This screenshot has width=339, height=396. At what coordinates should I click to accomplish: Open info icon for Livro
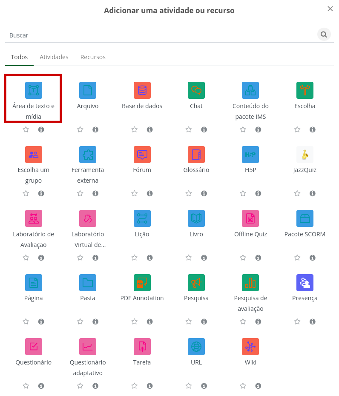click(x=204, y=258)
